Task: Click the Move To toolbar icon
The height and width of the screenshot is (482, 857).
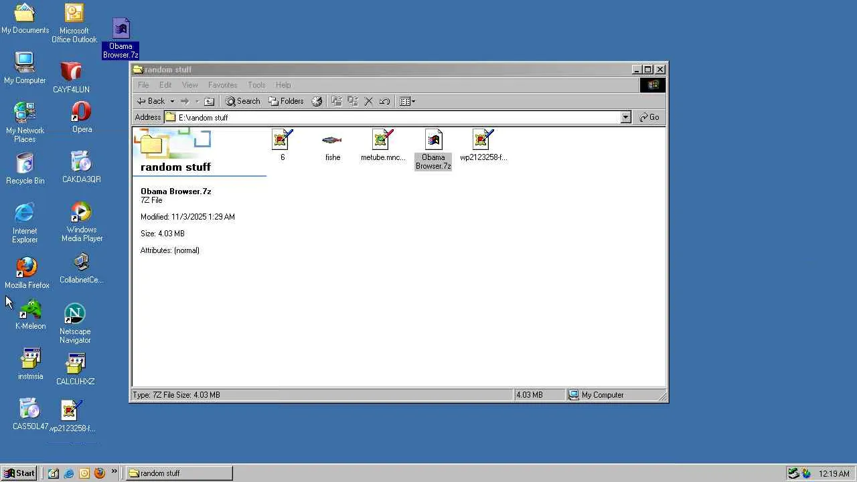Action: tap(336, 101)
